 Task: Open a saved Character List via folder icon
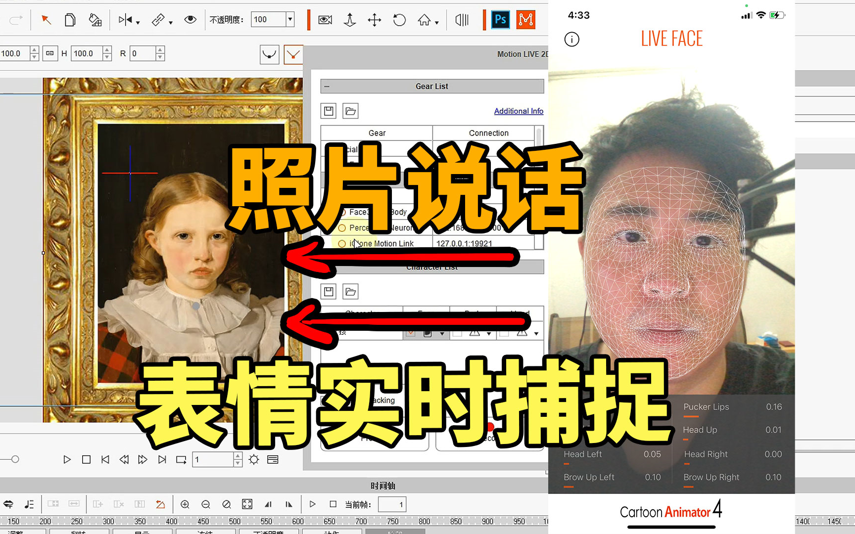pyautogui.click(x=350, y=291)
